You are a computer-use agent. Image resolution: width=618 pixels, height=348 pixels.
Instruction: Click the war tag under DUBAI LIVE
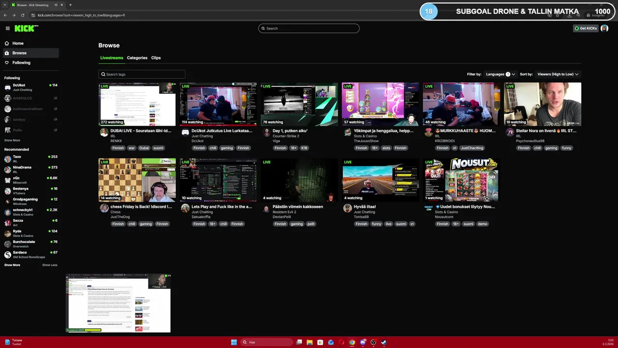pos(131,148)
